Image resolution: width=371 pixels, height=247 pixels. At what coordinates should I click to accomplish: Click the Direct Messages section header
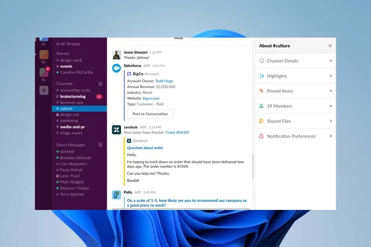tap(70, 145)
